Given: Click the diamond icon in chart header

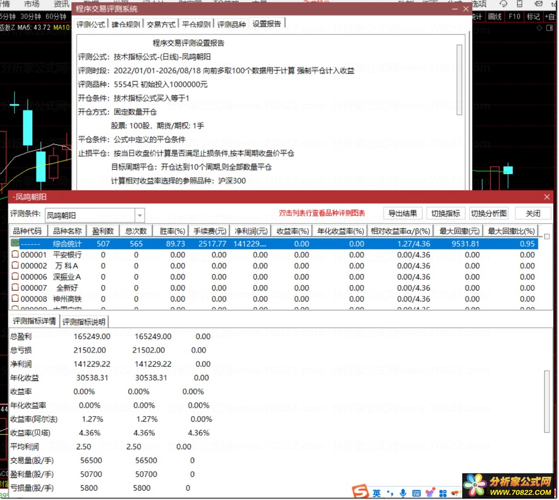Looking at the screenshot, I should (539, 28).
